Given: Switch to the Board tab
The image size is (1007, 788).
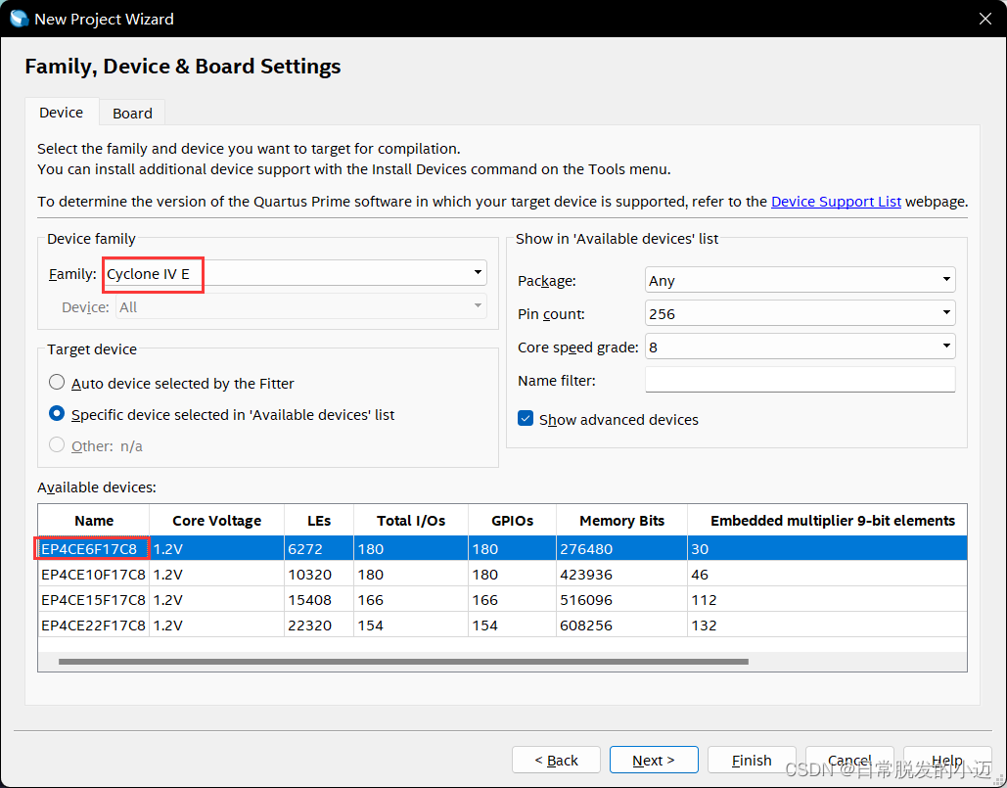Looking at the screenshot, I should tap(132, 113).
